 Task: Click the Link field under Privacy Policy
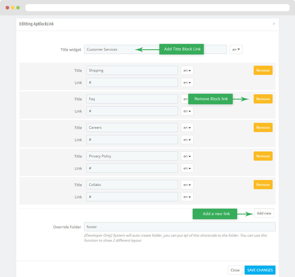click(x=132, y=168)
